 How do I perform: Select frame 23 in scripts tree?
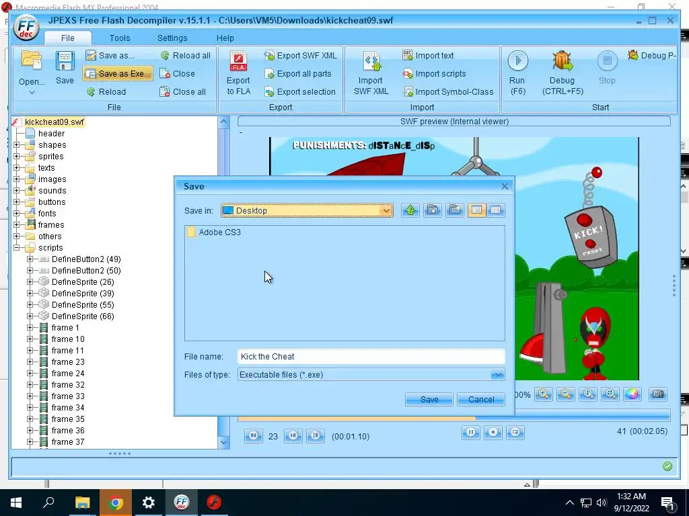pyautogui.click(x=68, y=361)
